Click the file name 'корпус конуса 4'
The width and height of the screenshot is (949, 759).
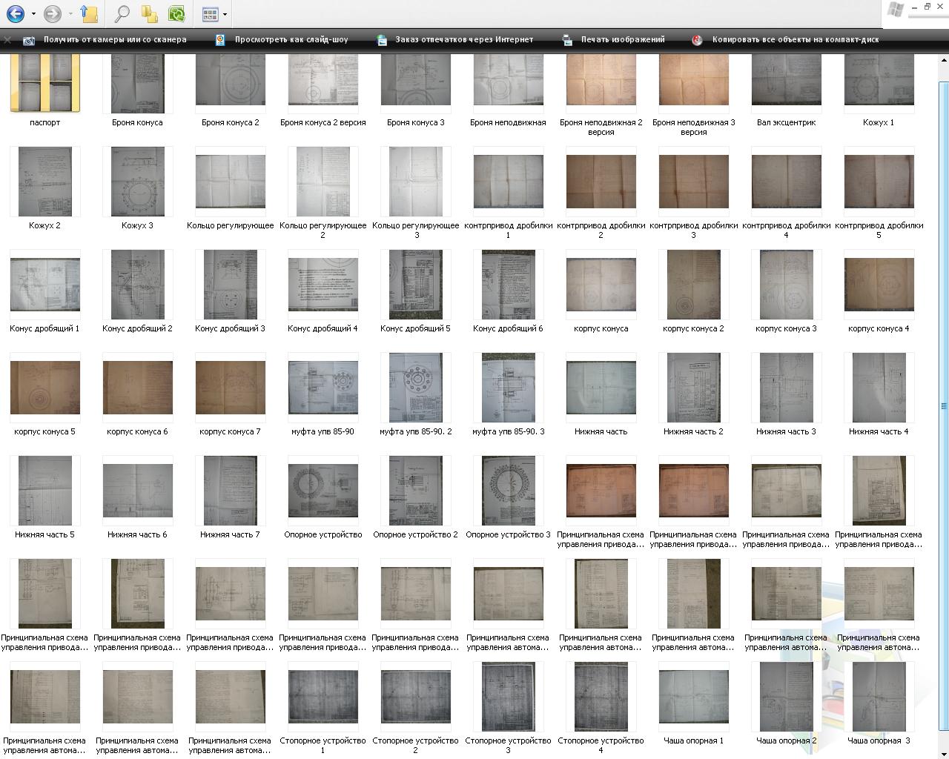(x=879, y=328)
